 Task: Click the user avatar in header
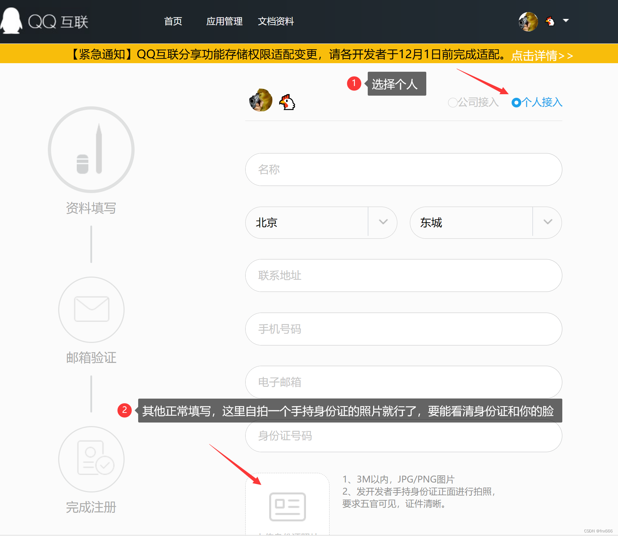point(528,21)
